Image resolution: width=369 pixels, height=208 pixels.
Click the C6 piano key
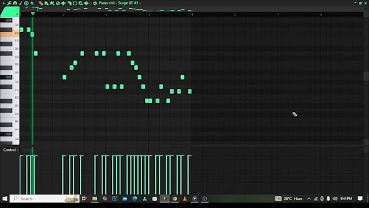coord(9,57)
